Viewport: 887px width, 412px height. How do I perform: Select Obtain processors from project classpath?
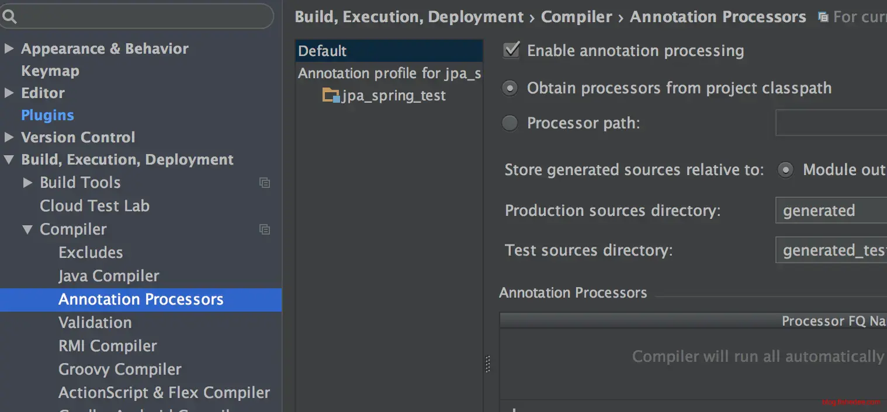(x=510, y=88)
